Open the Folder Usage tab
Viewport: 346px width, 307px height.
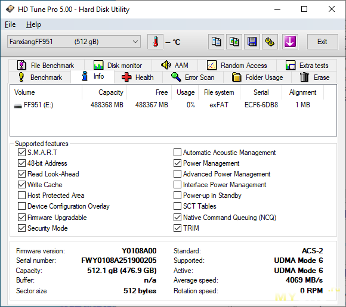[258, 77]
